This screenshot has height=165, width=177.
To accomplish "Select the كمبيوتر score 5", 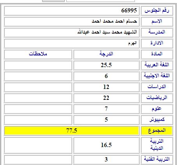I will pyautogui.click(x=106, y=120).
